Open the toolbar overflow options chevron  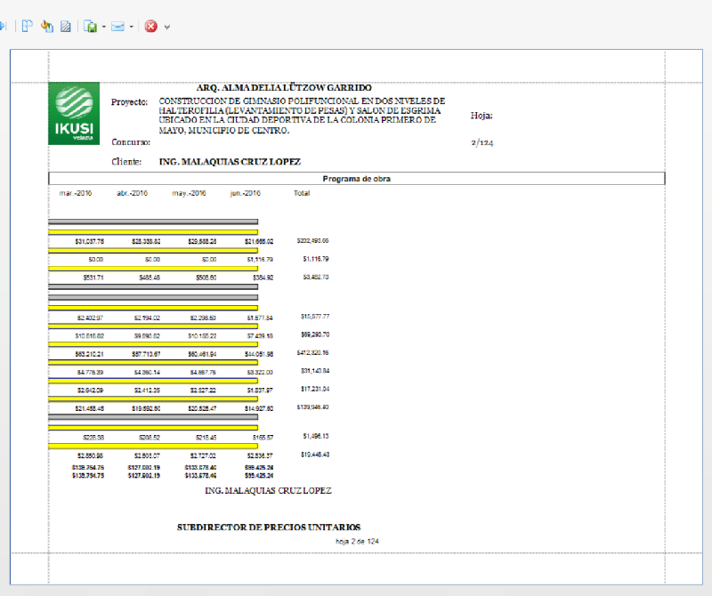coord(166,28)
